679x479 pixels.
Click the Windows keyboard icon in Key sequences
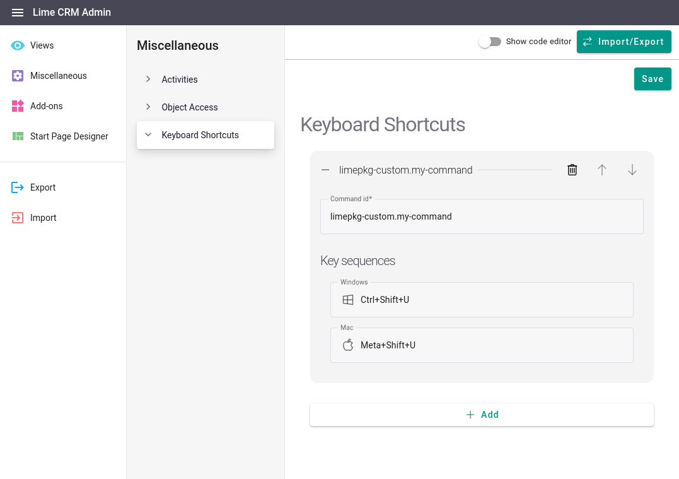click(347, 300)
